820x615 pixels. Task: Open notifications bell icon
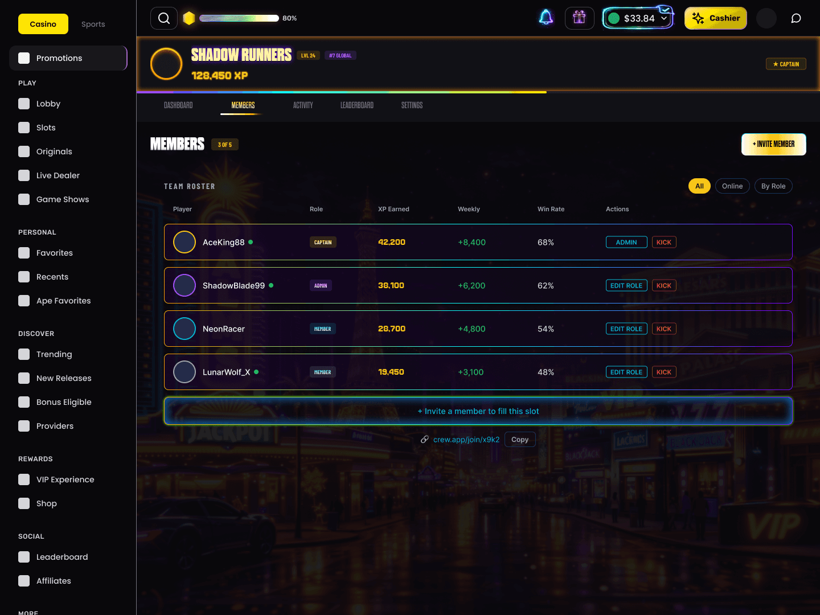(546, 18)
